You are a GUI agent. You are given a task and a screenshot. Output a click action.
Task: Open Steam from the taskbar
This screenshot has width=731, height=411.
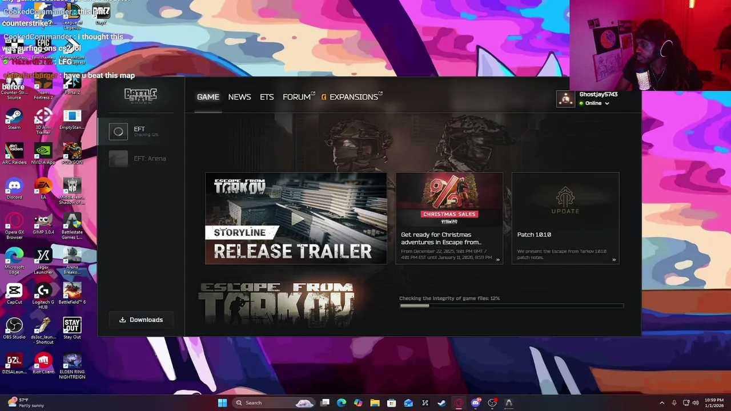click(441, 402)
